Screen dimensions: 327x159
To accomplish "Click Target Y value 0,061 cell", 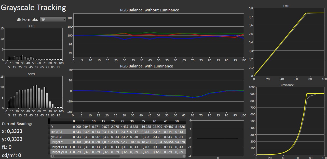I will coord(86,142).
